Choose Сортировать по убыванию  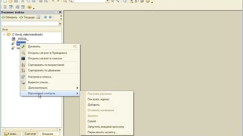[x=50, y=71]
